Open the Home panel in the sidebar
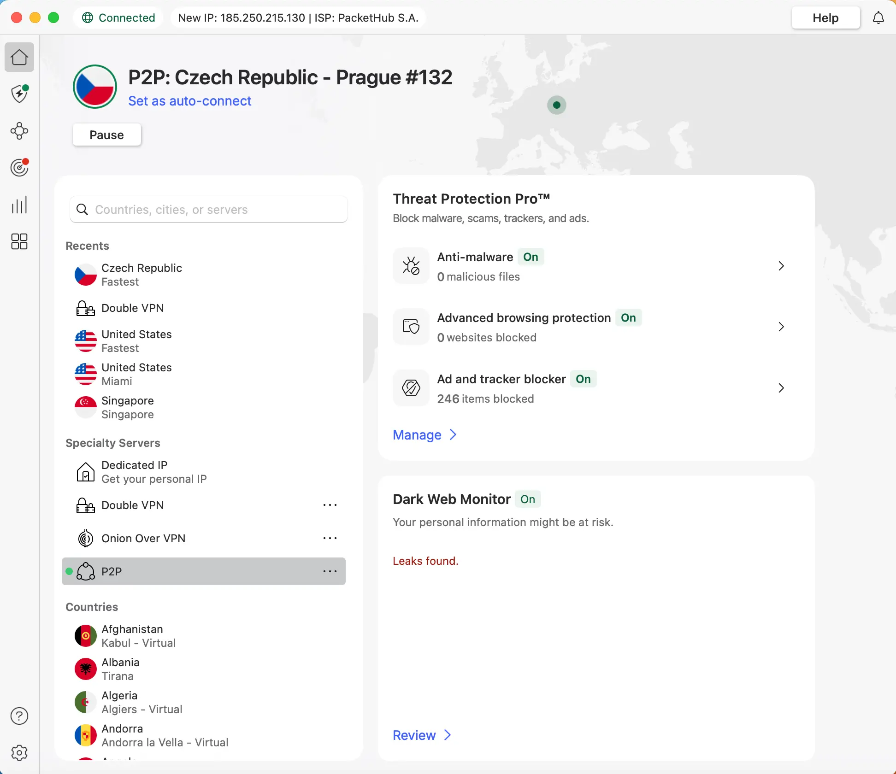 click(x=19, y=57)
